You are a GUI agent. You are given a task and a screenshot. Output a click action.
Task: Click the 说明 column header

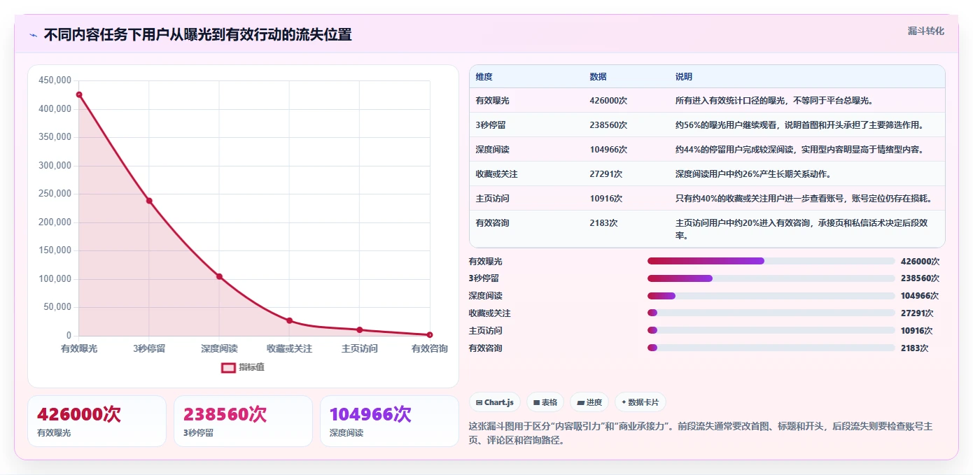tap(684, 77)
